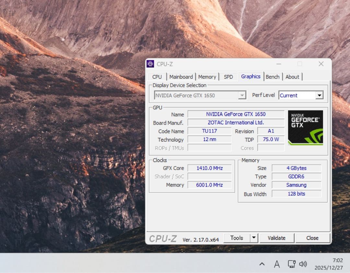The height and width of the screenshot is (273, 350).
Task: Select the SPD tab
Action: tap(228, 77)
